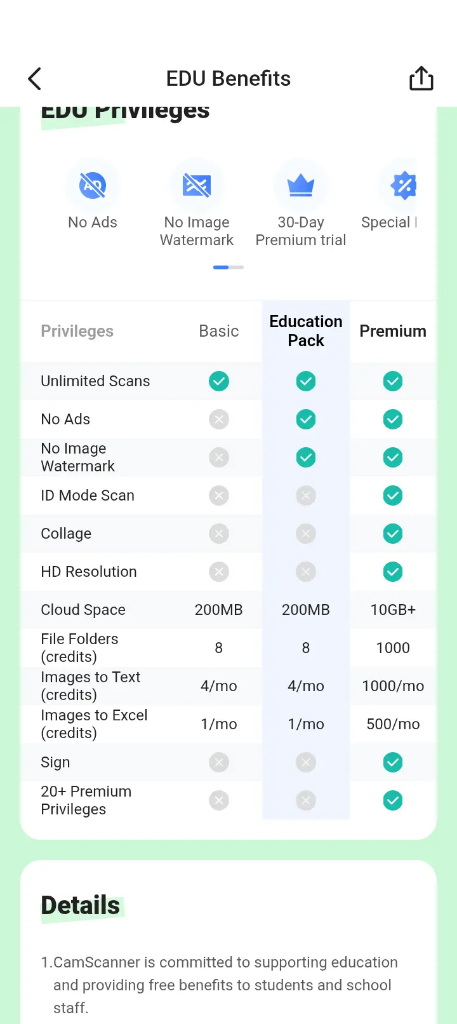Tap the privileges carousel page indicator
Image resolution: width=457 pixels, height=1024 pixels.
click(228, 267)
